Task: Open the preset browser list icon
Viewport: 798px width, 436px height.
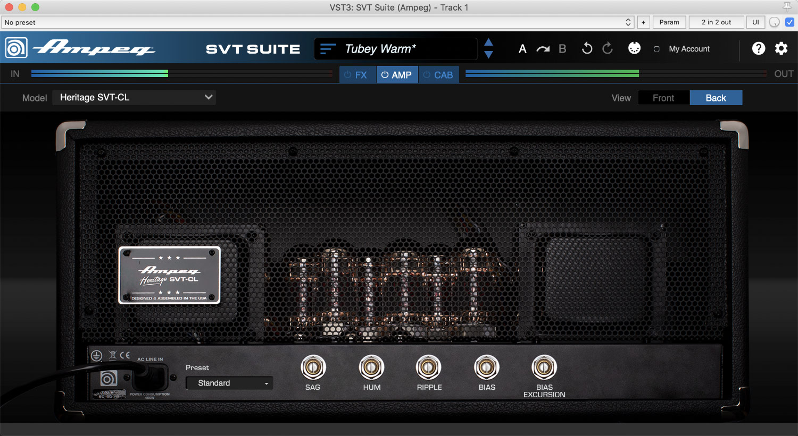Action: click(x=328, y=49)
